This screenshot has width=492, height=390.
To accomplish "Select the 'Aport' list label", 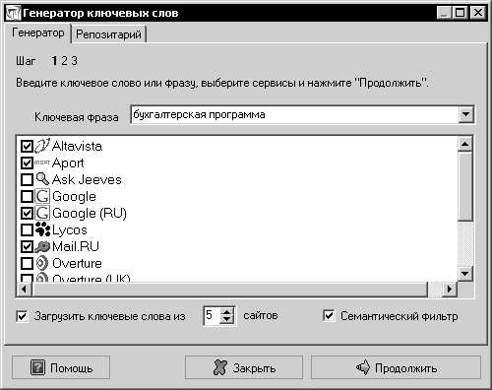I will (x=68, y=162).
